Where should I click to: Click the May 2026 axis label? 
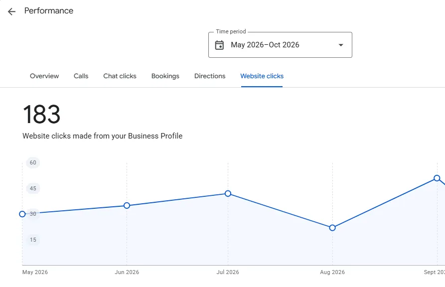[x=35, y=272]
